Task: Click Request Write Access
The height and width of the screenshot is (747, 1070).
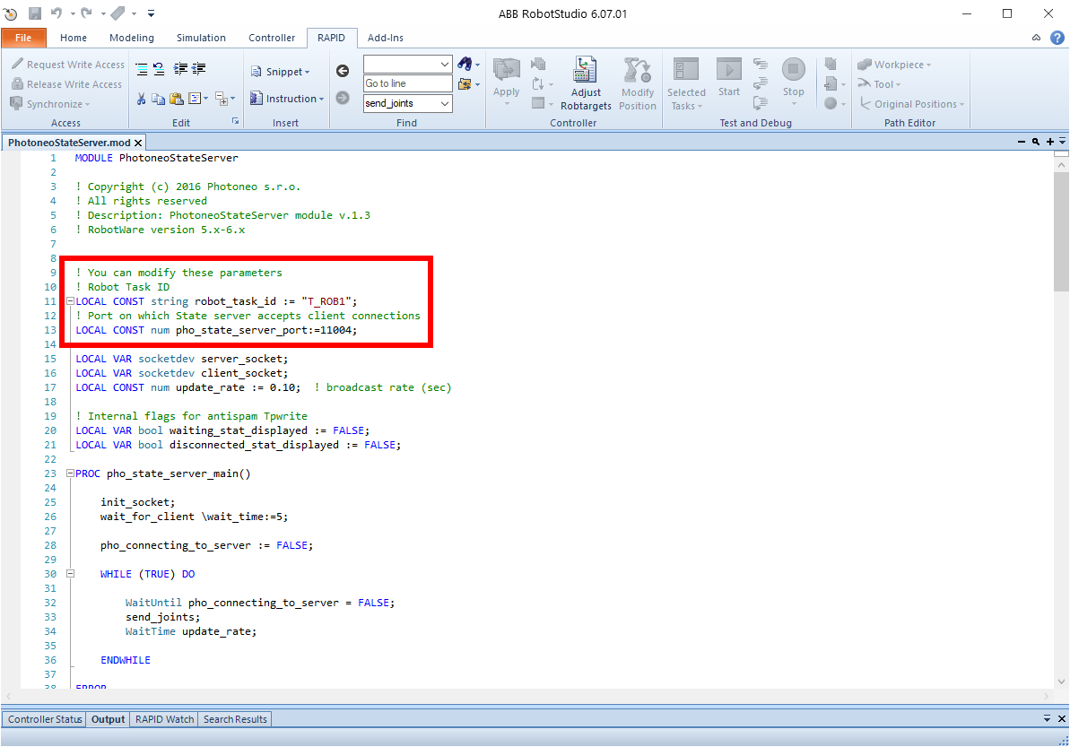Action: tap(68, 65)
